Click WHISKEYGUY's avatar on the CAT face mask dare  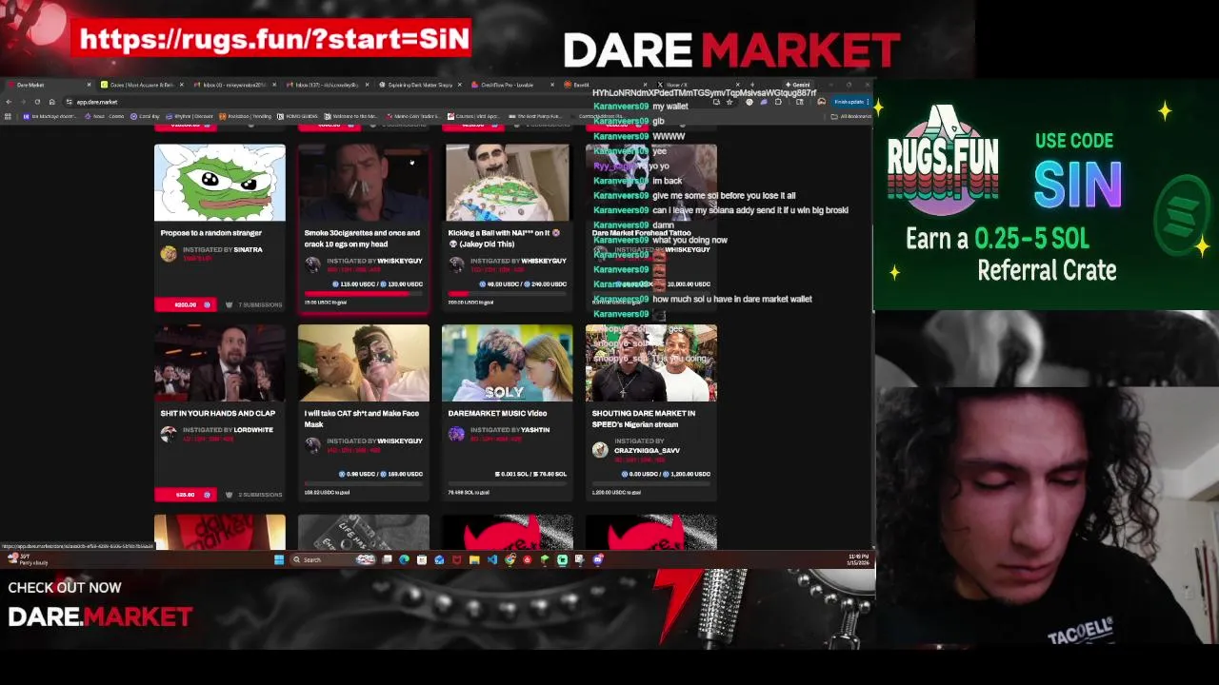312,445
